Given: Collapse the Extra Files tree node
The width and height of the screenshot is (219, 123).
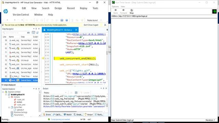Looking at the screenshot, I should (x=9, y=107).
